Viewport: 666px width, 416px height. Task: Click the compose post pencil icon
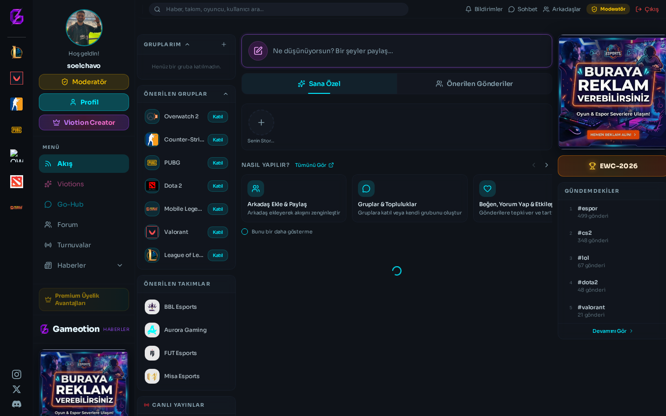coord(258,51)
